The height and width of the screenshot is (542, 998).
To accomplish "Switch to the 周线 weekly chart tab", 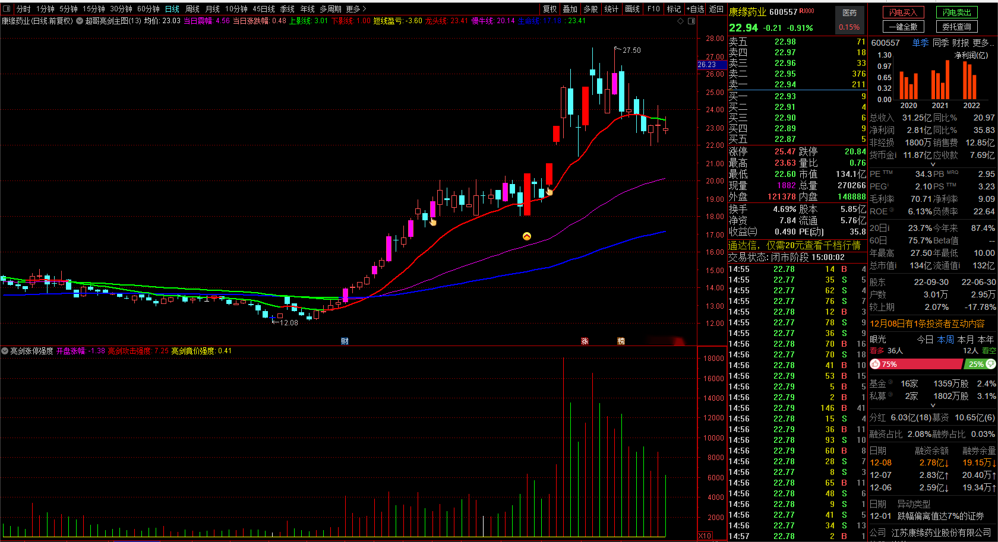I will point(192,9).
